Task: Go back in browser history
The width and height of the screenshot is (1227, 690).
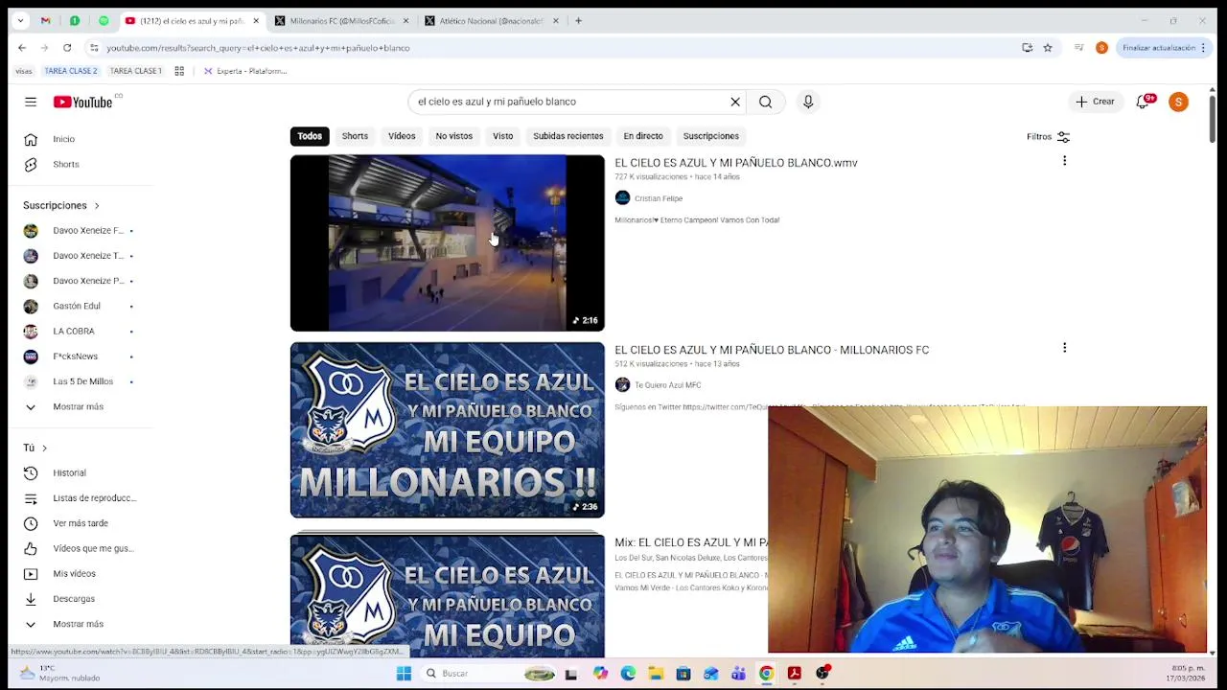Action: (22, 48)
